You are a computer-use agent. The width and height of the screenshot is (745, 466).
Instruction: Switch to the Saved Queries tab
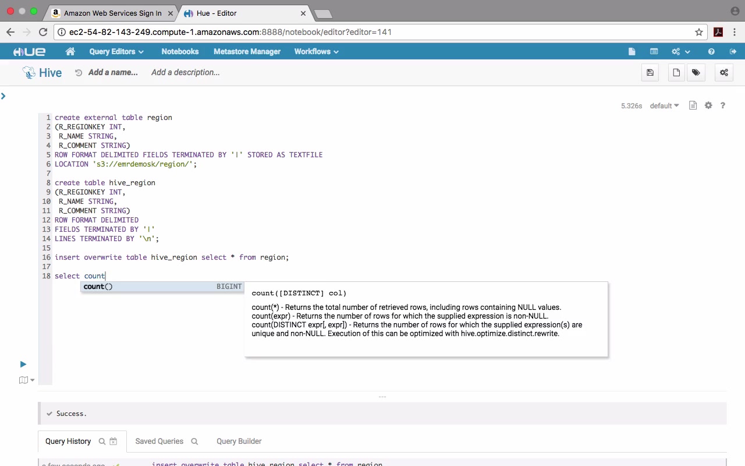[159, 442]
